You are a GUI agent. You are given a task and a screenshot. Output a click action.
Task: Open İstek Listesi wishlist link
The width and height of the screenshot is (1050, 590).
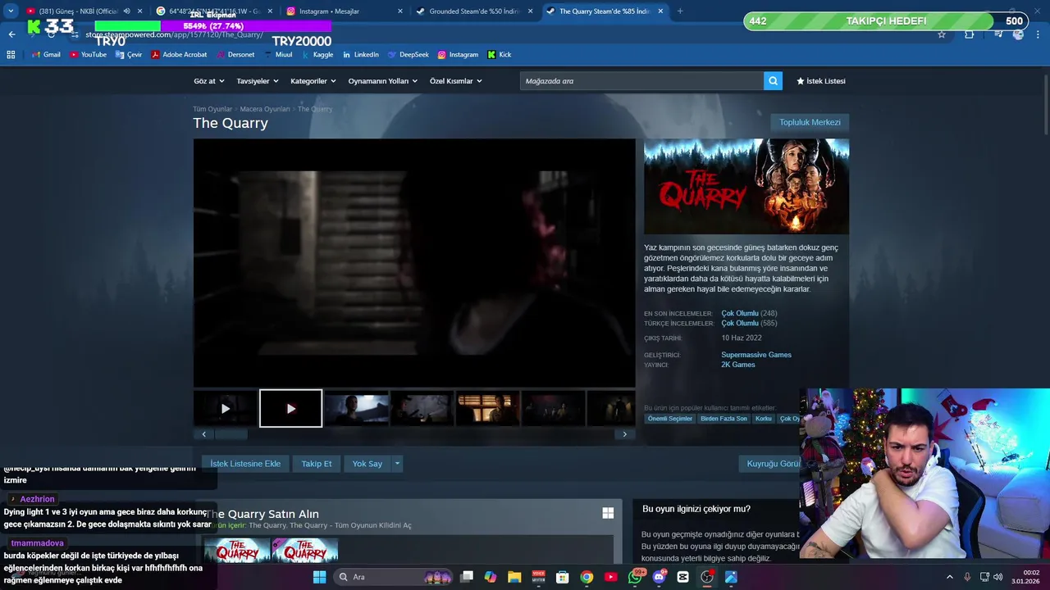821,81
